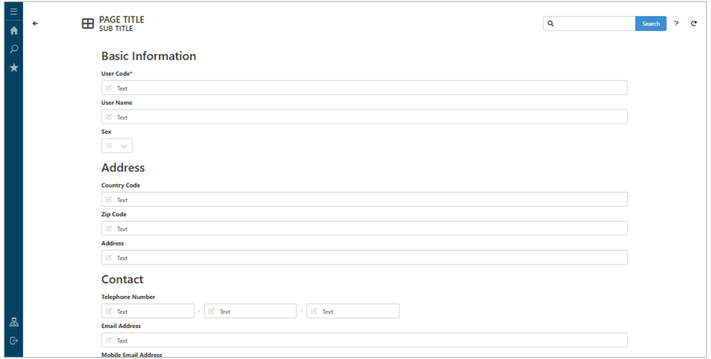Select the Country Code input field
Image resolution: width=711 pixels, height=359 pixels.
coord(364,199)
